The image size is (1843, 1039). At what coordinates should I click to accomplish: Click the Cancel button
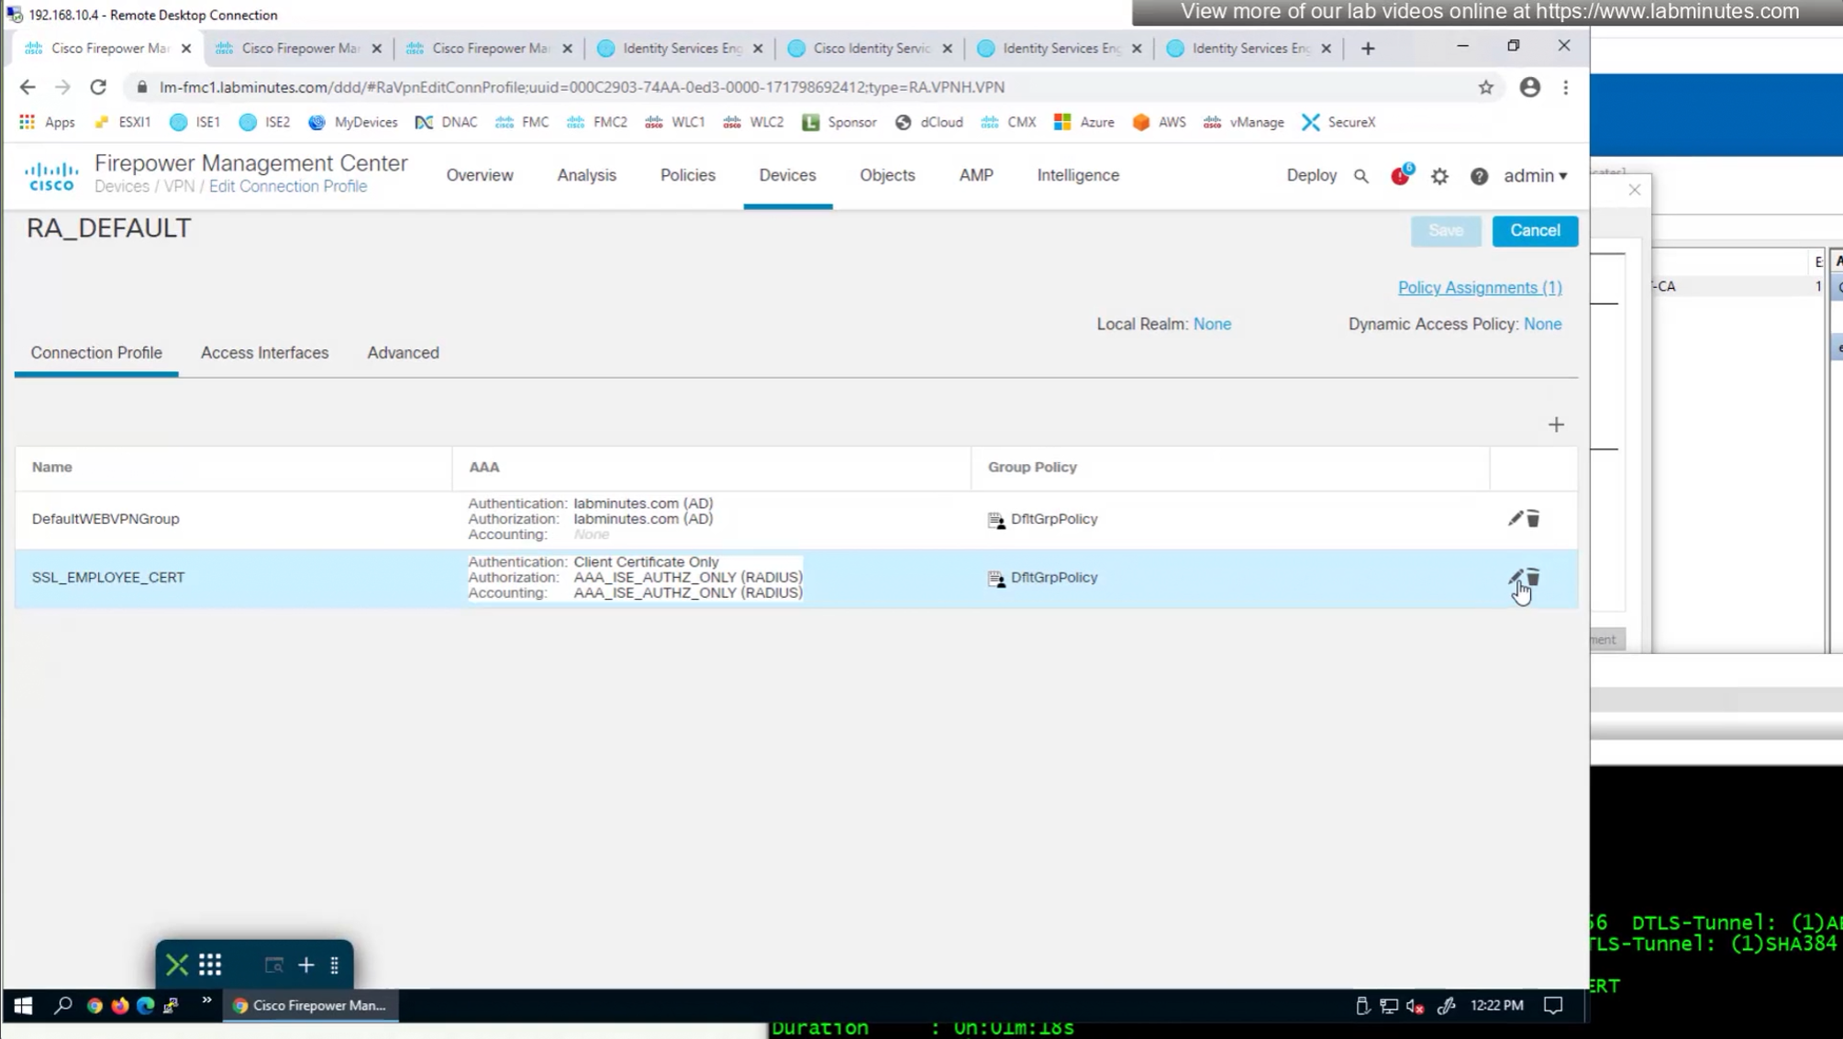coord(1534,231)
